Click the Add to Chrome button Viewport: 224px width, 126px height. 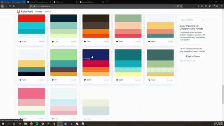[192, 56]
